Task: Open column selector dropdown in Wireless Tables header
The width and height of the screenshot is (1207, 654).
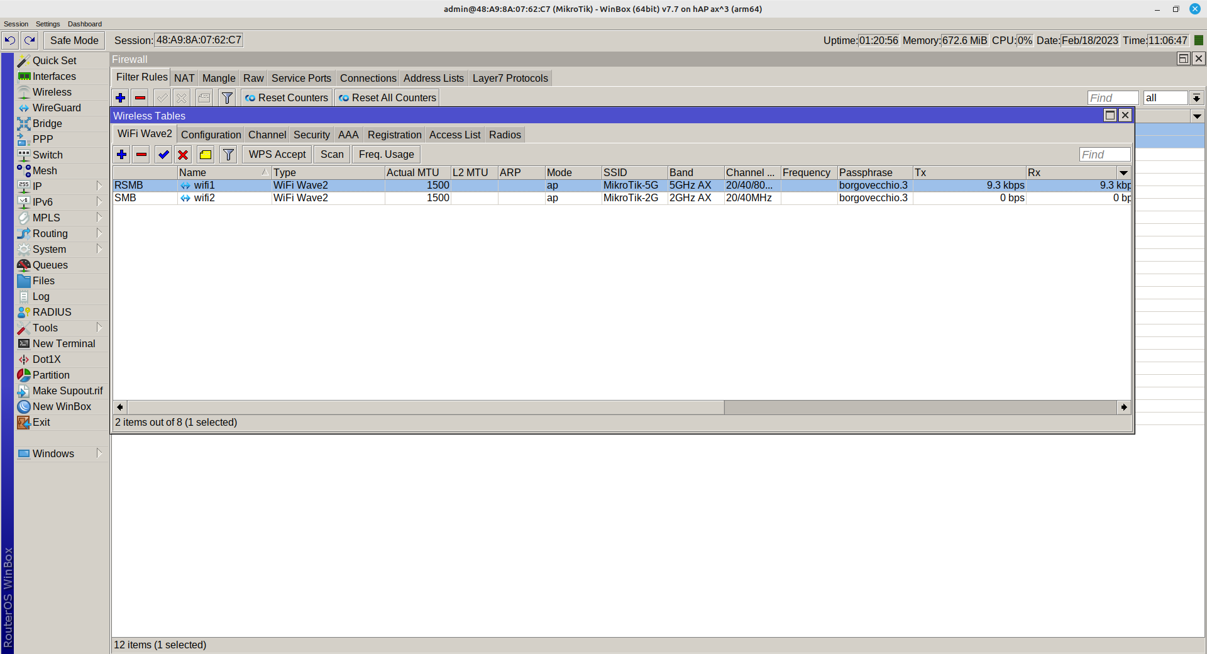Action: pos(1123,172)
